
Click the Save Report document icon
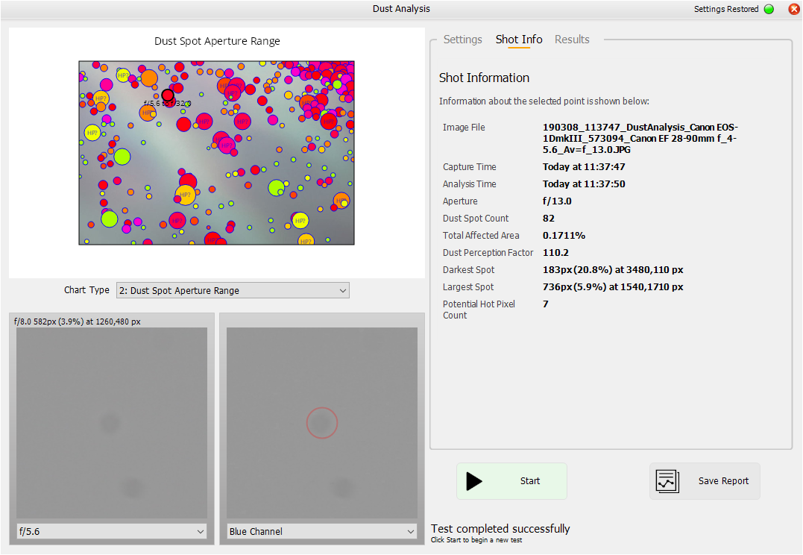667,481
